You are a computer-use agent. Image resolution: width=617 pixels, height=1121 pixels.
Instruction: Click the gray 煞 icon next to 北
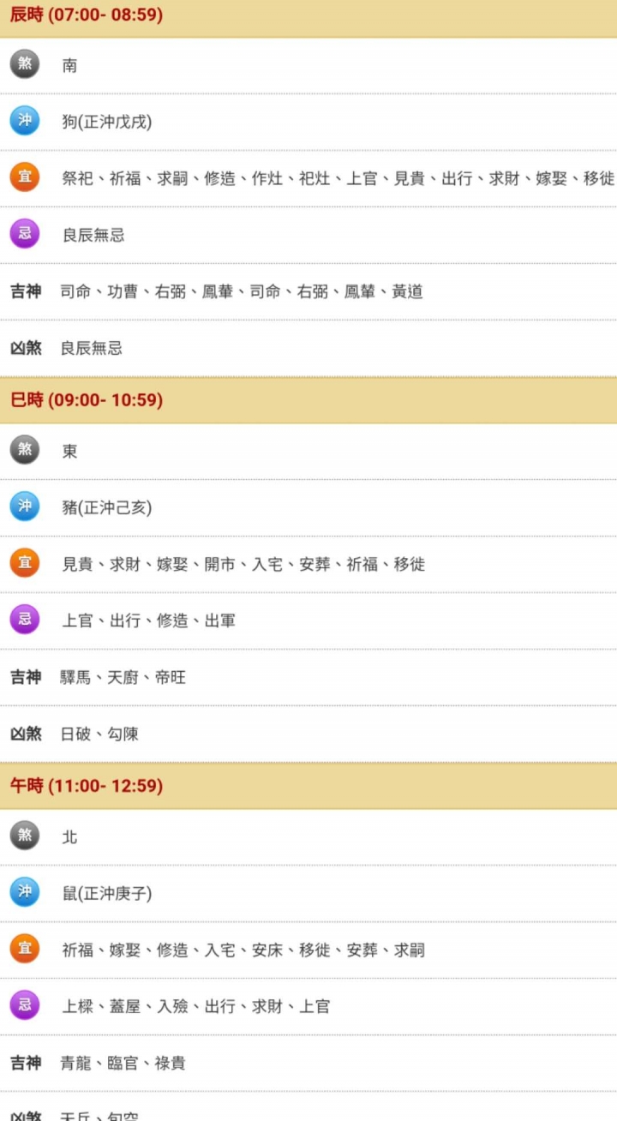coord(25,836)
